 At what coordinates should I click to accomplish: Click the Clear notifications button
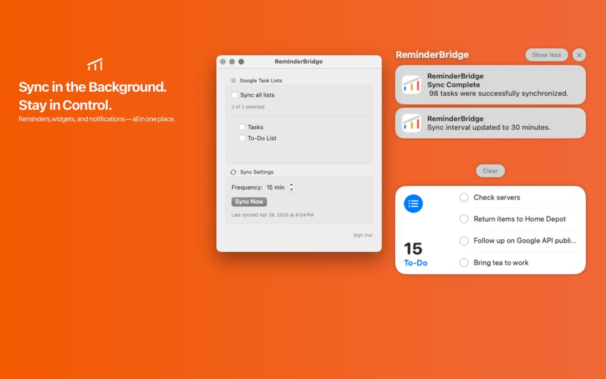click(490, 171)
